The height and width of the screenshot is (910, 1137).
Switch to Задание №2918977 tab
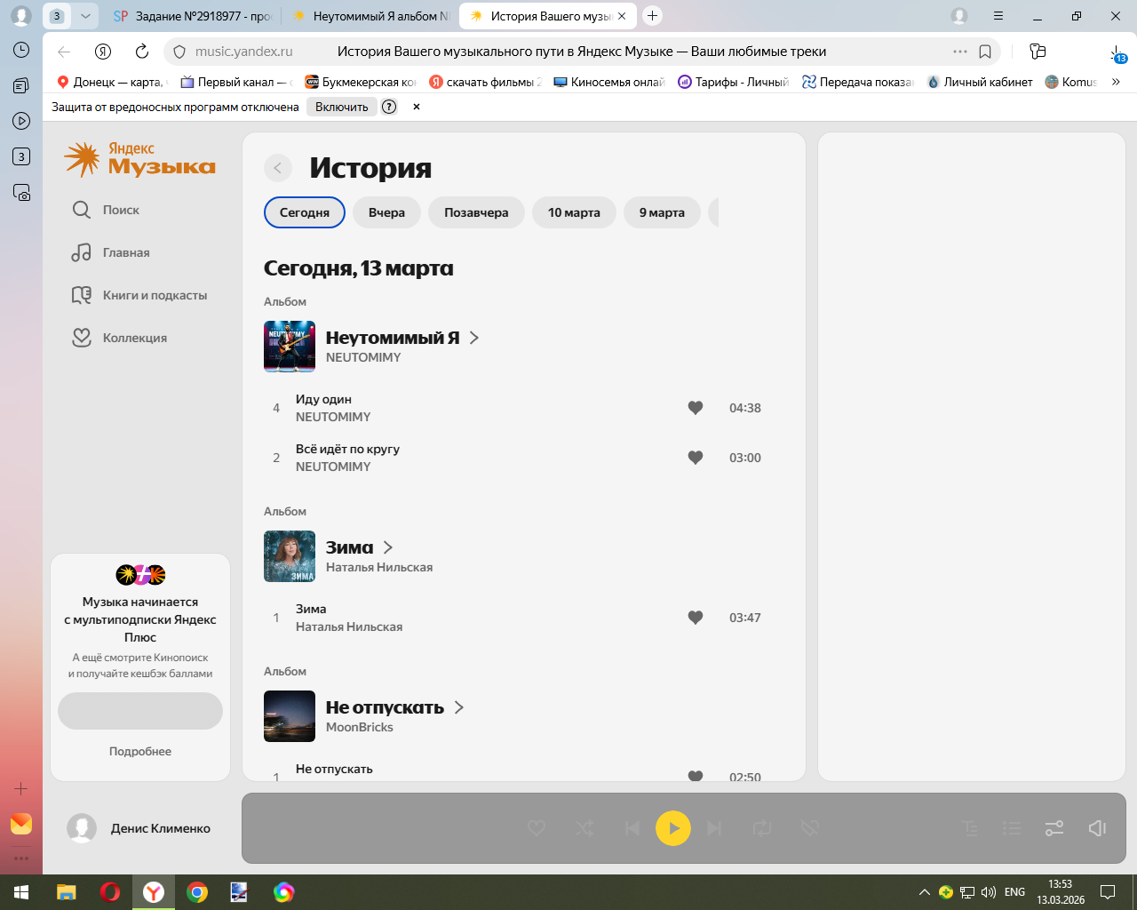coord(192,16)
